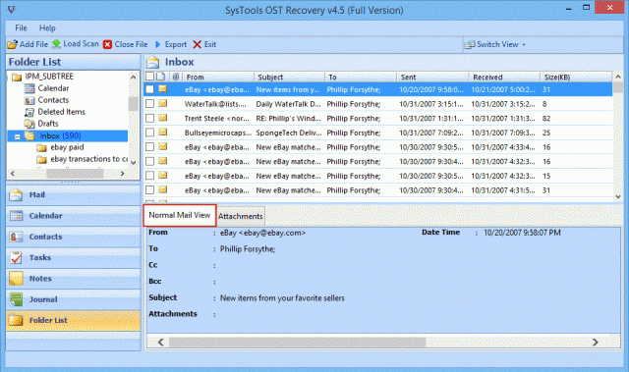Open the Journal pane icon
The image size is (629, 372).
(x=16, y=299)
